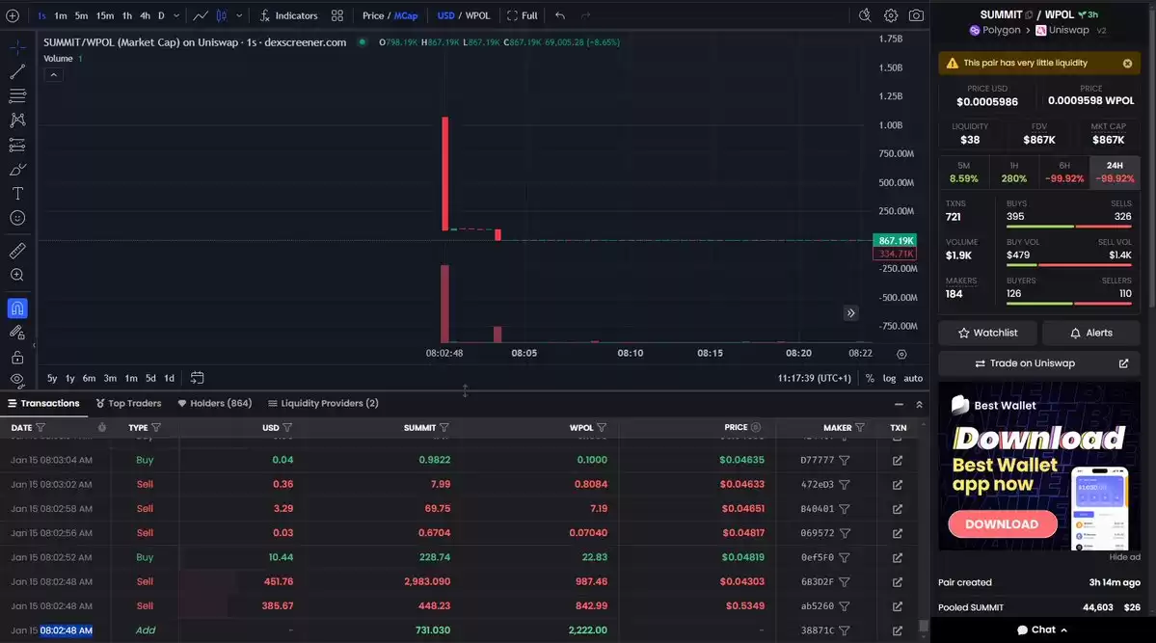Open the time axis settings icon

coord(901,354)
